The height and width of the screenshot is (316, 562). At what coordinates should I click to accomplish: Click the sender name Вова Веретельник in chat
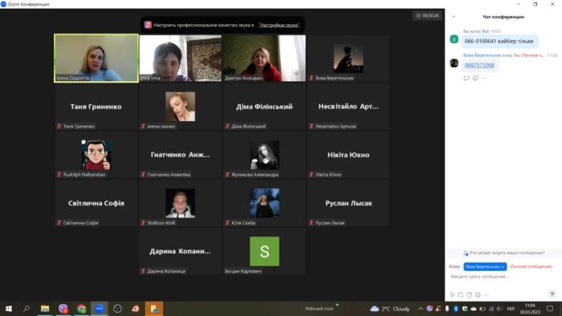482,55
